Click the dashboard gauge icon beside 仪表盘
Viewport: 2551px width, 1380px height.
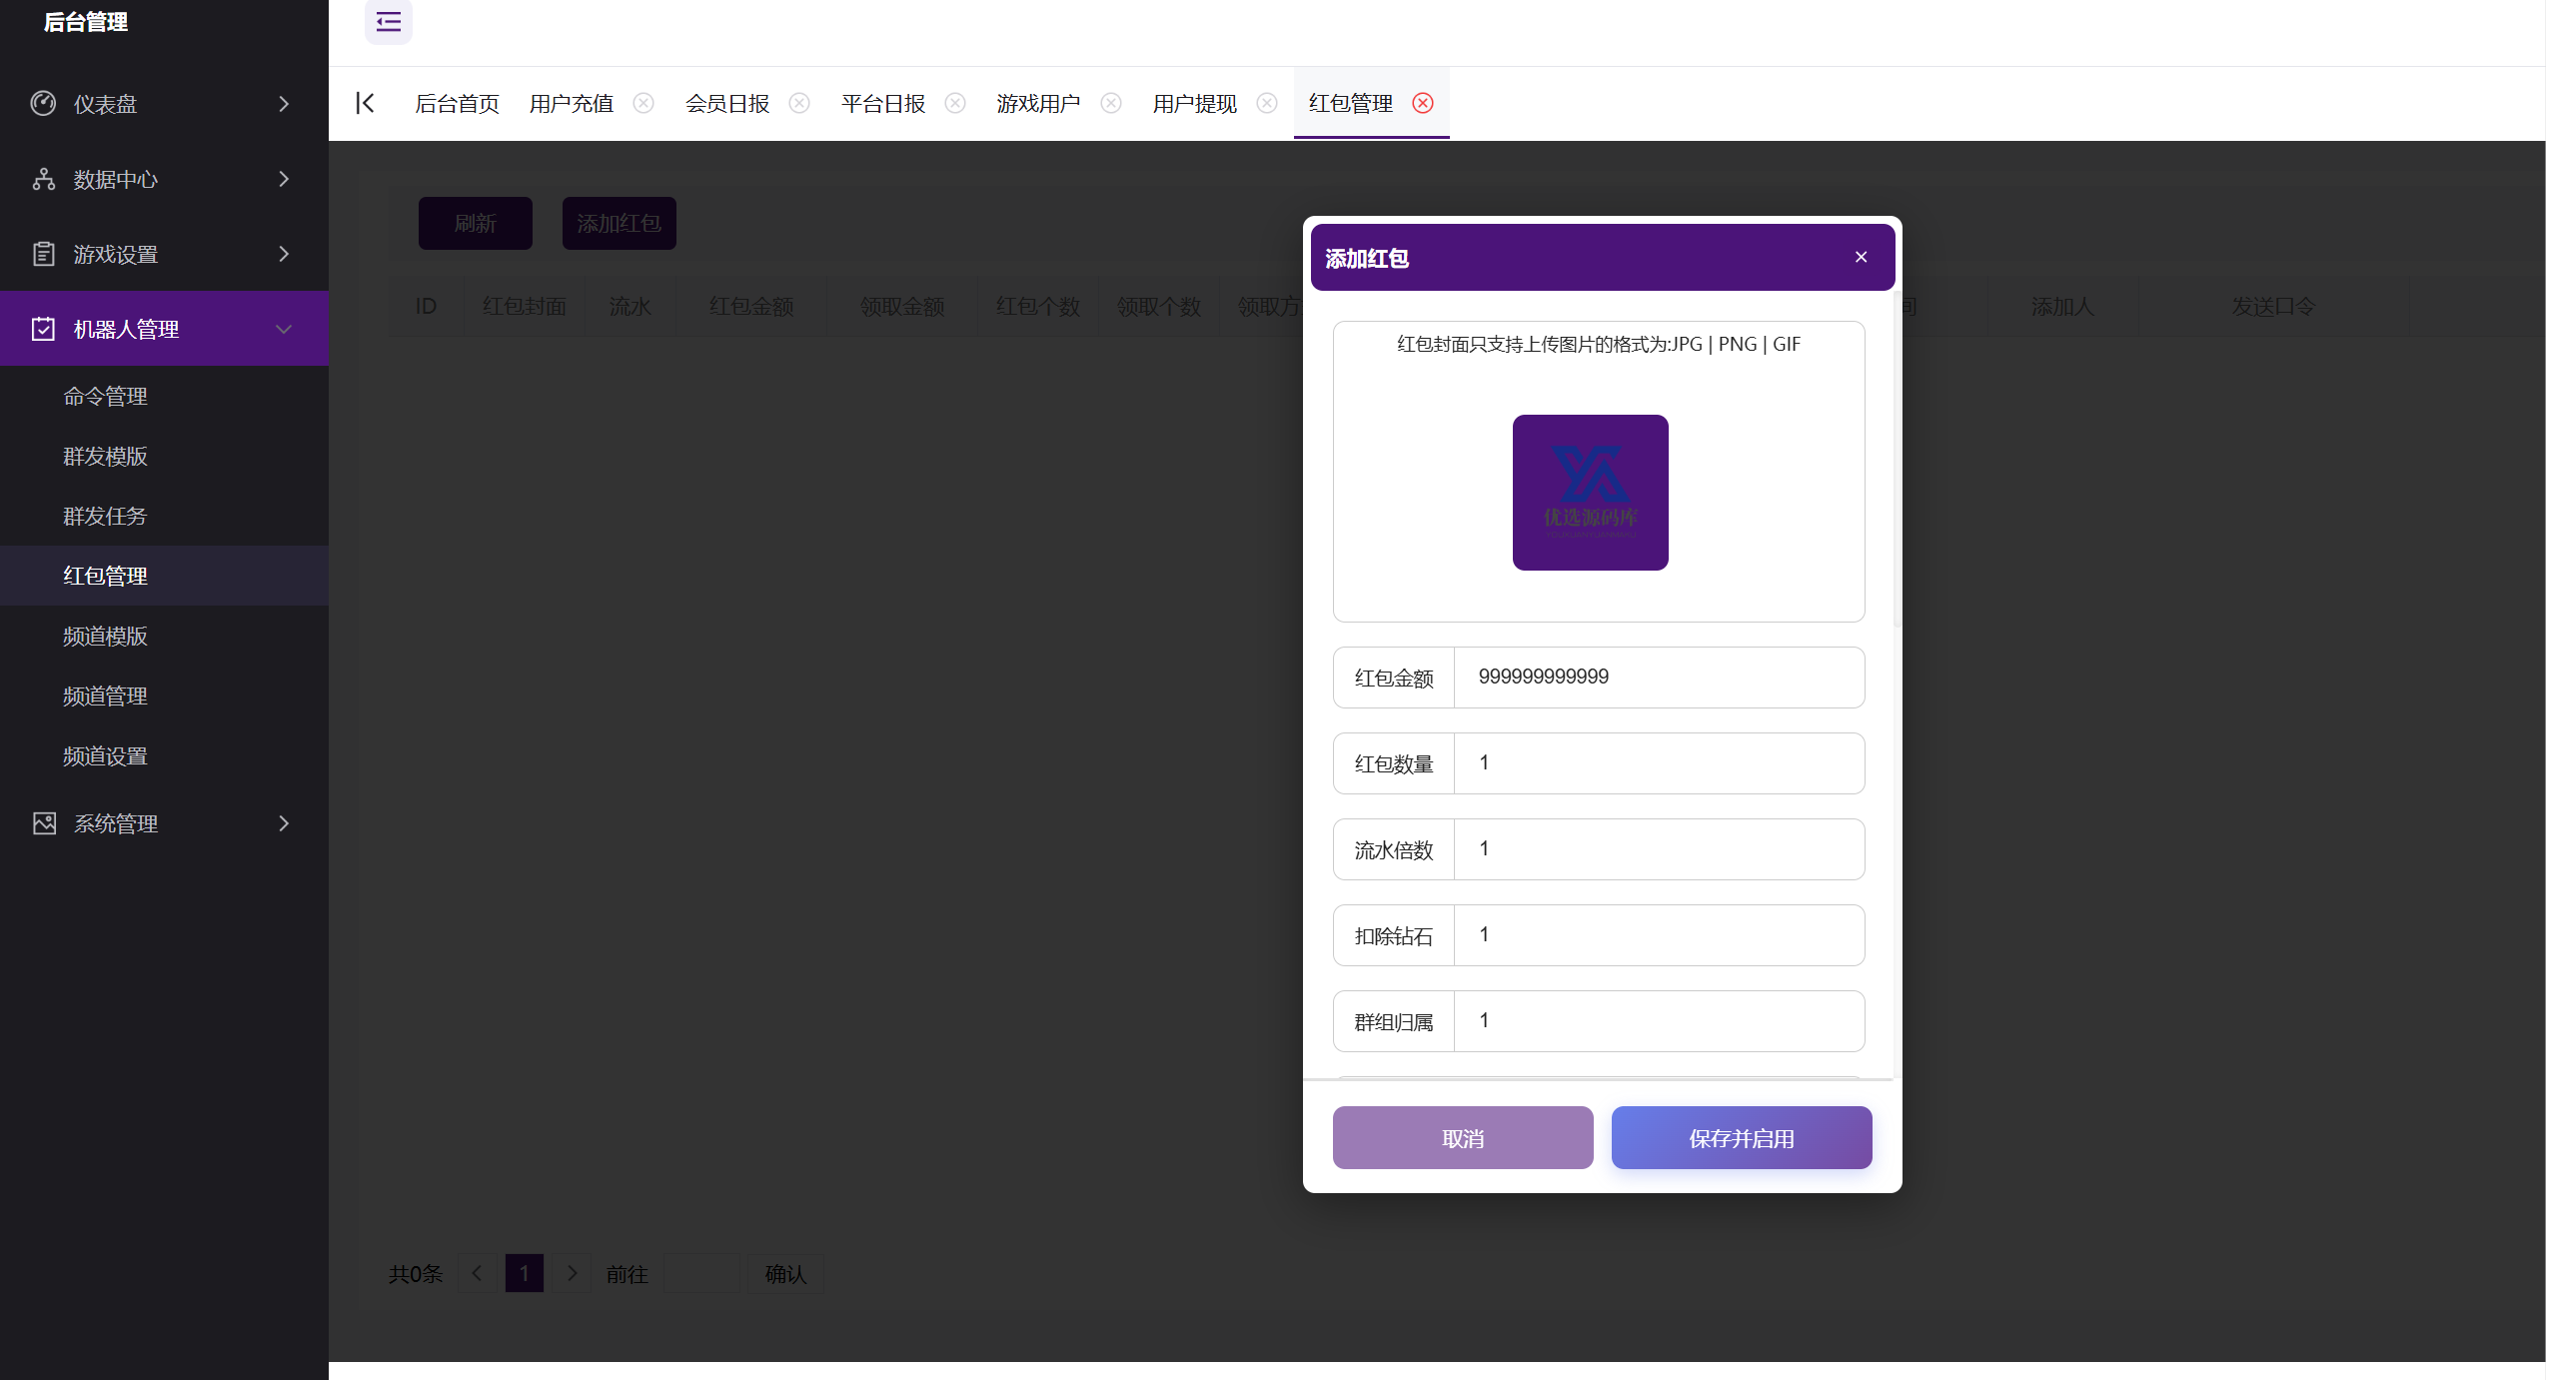[x=43, y=103]
